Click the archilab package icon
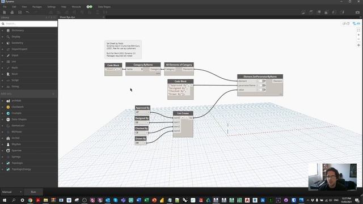This screenshot has height=204, width=363. (x=8, y=101)
